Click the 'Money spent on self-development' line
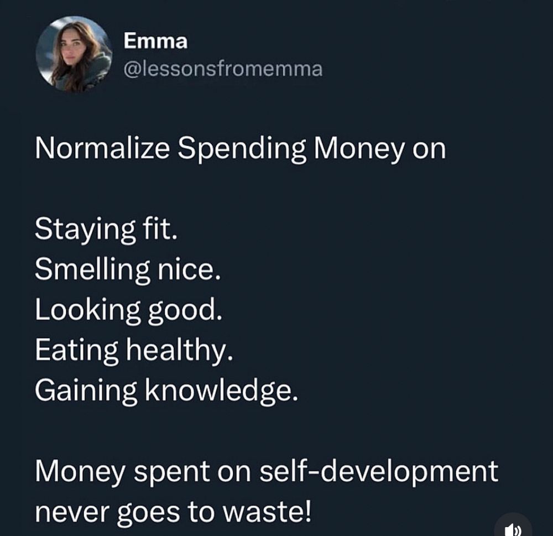The height and width of the screenshot is (536, 553). click(x=267, y=472)
